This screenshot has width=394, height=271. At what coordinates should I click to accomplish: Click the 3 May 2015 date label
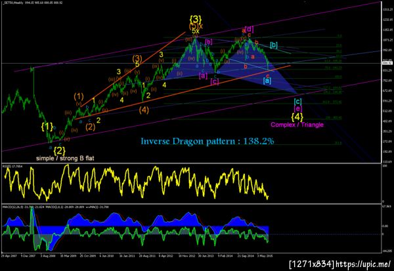click(x=265, y=256)
